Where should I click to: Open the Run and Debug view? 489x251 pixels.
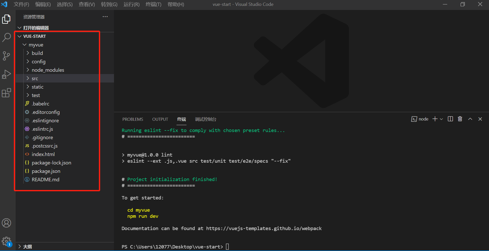coord(6,74)
